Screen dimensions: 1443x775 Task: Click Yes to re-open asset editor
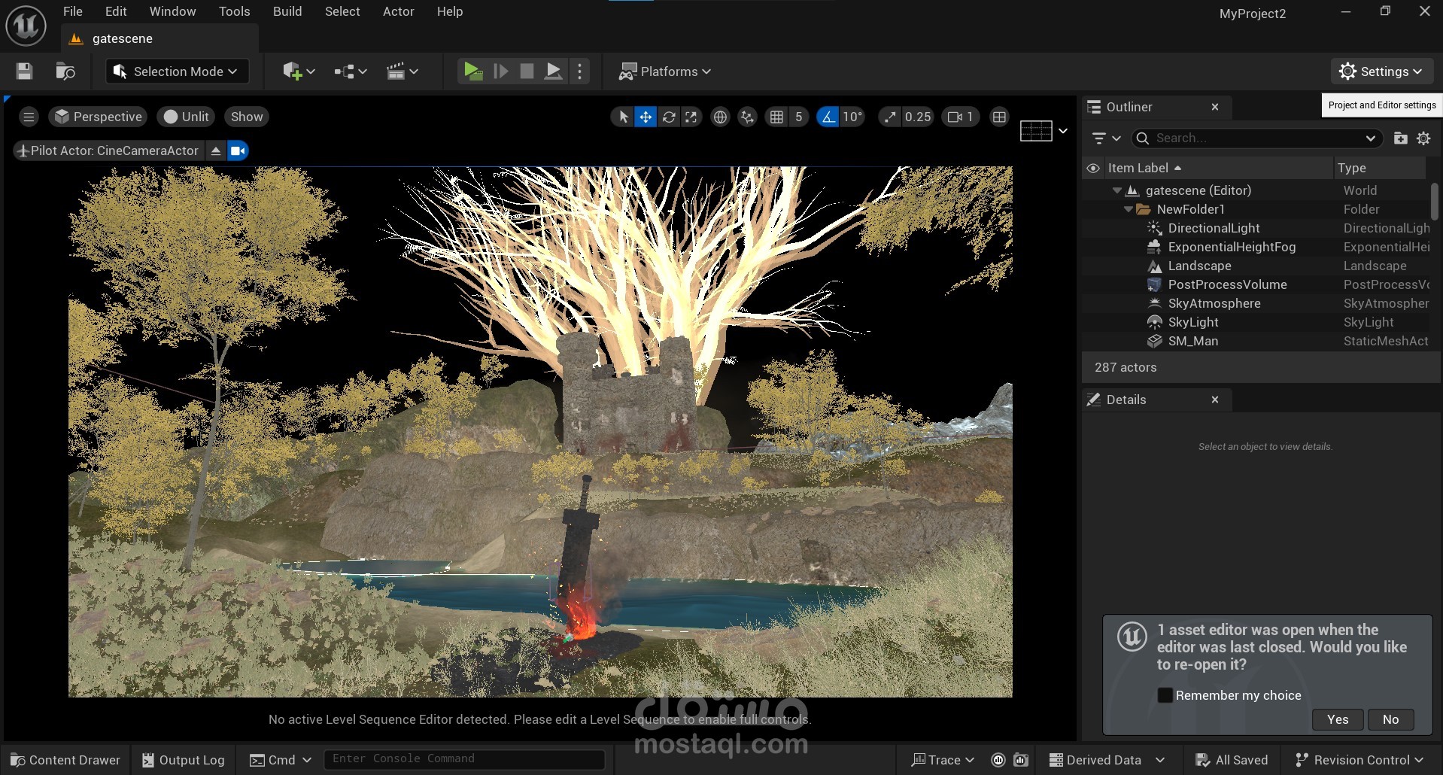point(1337,719)
